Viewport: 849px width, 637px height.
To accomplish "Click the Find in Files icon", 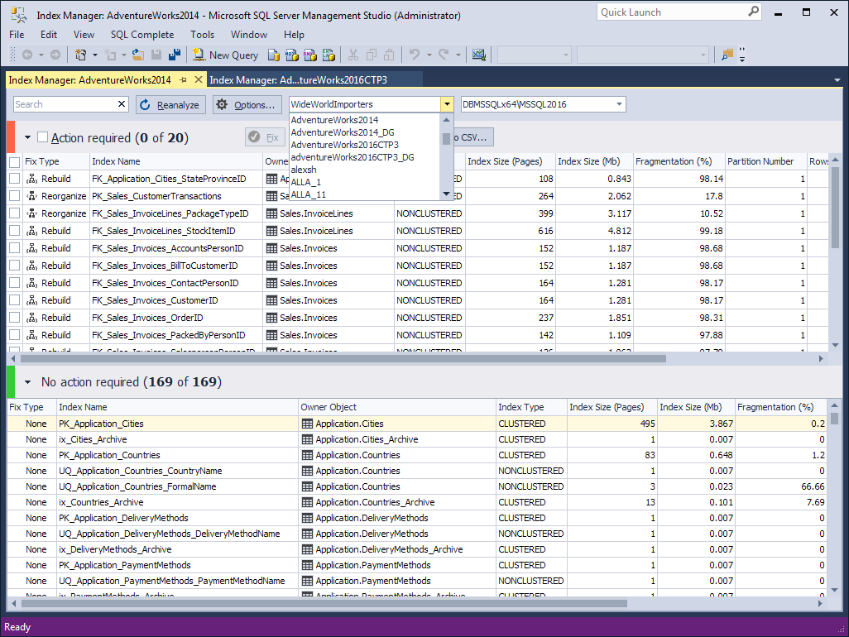I will click(x=727, y=55).
